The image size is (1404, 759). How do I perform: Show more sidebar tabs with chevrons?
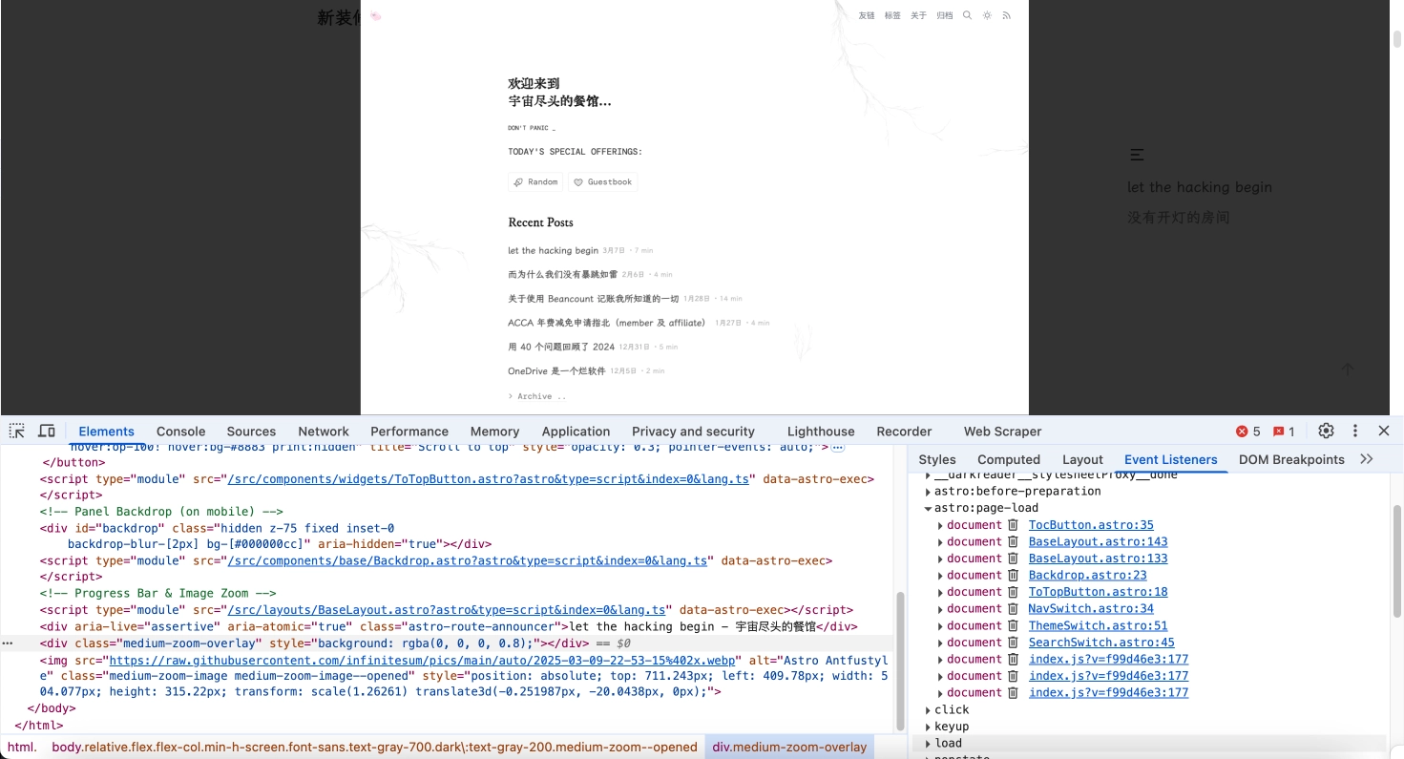point(1367,459)
